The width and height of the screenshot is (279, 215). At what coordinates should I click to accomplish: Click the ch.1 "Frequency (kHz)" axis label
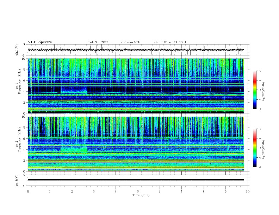coord(19,81)
